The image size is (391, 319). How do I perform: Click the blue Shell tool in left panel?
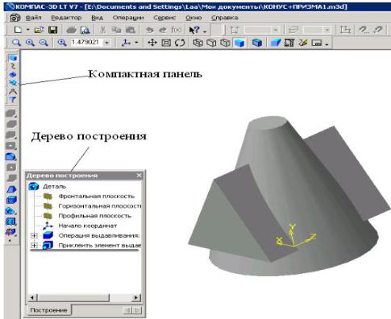point(11,200)
